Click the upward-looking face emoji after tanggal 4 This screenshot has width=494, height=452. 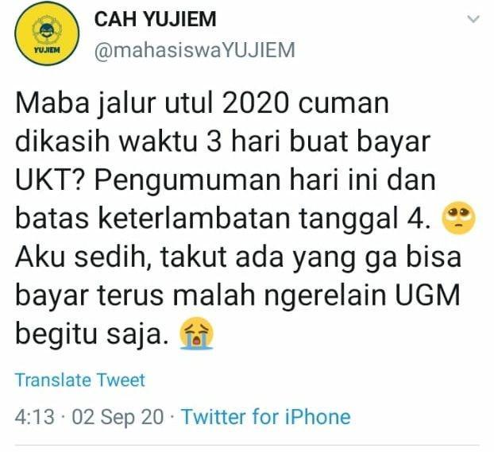click(459, 218)
